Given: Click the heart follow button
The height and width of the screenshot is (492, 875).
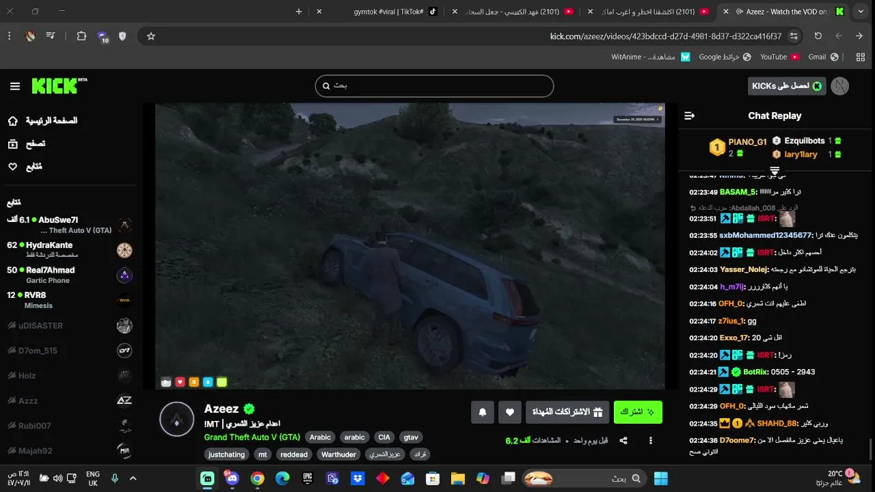Looking at the screenshot, I should coord(509,412).
